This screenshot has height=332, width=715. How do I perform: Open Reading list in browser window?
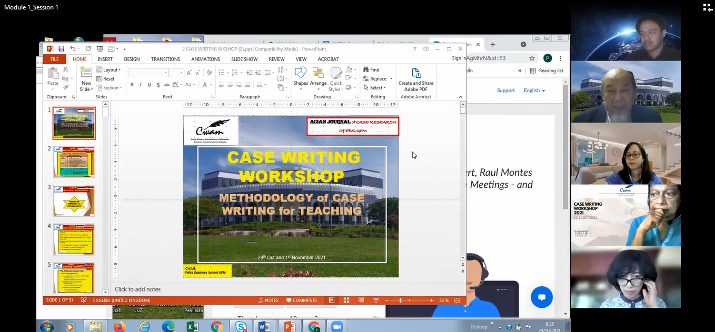547,71
